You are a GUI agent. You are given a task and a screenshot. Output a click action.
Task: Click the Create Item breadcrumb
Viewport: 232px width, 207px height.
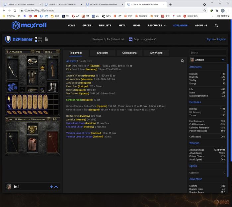tap(85, 61)
